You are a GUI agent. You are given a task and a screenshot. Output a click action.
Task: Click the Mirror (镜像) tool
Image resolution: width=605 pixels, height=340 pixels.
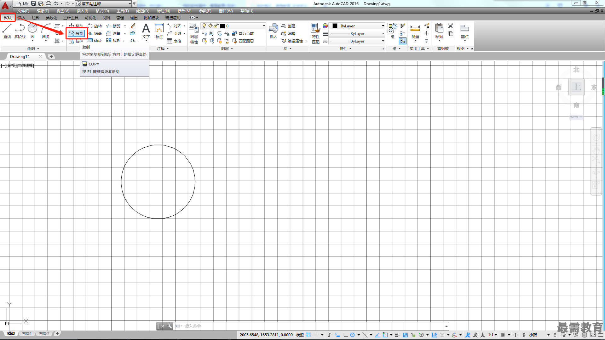(95, 33)
